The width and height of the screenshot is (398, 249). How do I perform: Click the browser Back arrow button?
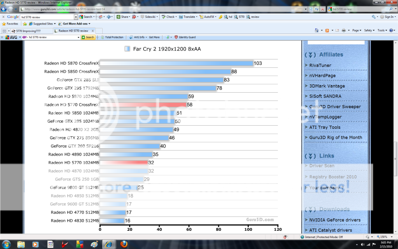coord(3,9)
